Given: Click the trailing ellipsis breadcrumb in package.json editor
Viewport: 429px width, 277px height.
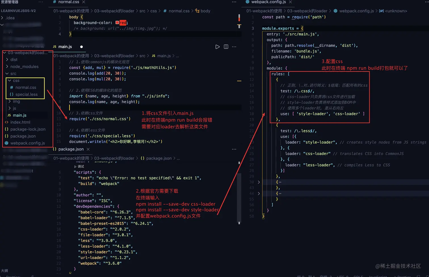Looking at the screenshot, I should click(178, 158).
